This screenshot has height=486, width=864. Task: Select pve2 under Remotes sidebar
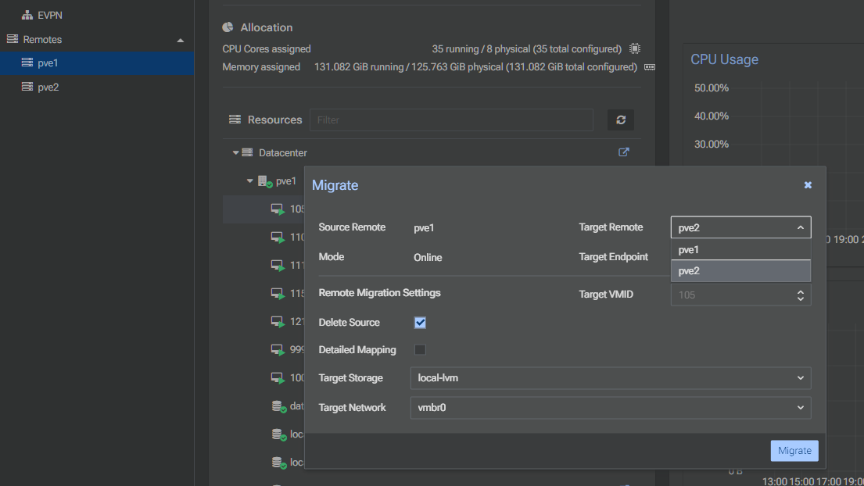point(48,87)
